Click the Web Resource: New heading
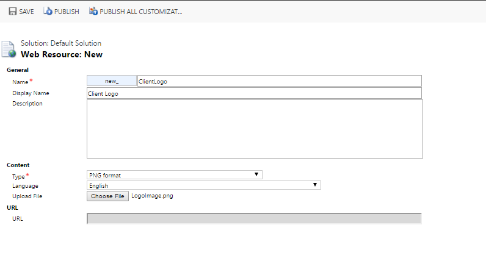The image size is (486, 261). (x=62, y=54)
